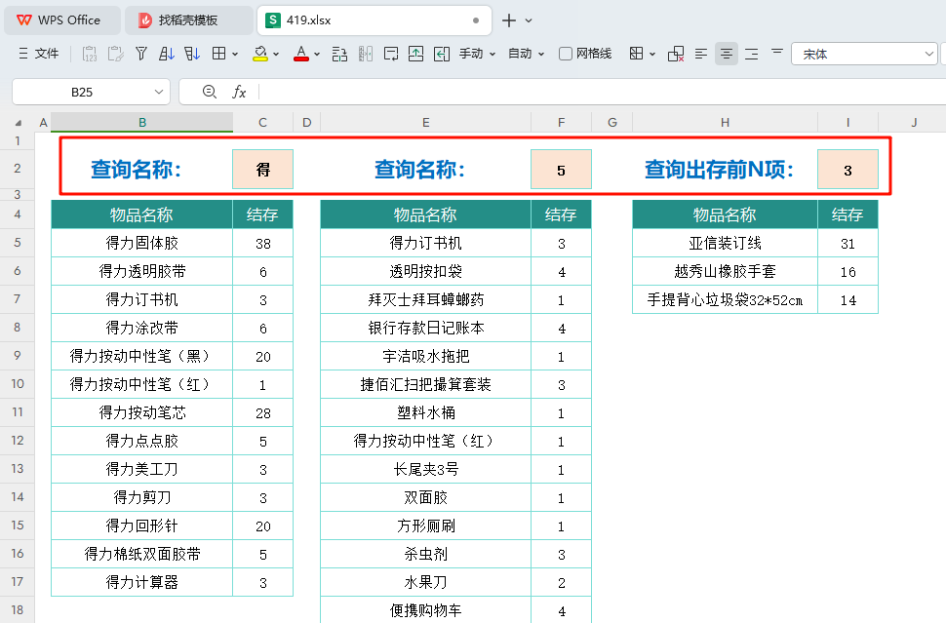Click the 查询出存前N项: label
This screenshot has height=623, width=946.
pyautogui.click(x=719, y=170)
